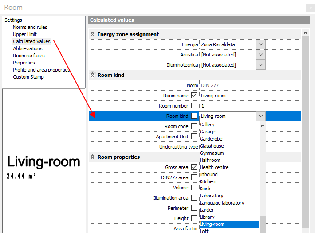The image size is (315, 233).
Task: Expand the Illuminotecnica dropdown
Action: (x=261, y=65)
